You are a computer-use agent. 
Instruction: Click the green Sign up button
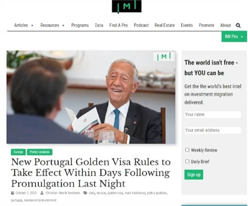[x=194, y=175]
